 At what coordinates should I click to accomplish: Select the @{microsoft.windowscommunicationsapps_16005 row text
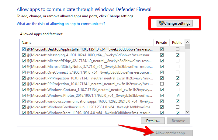(x=90, y=101)
